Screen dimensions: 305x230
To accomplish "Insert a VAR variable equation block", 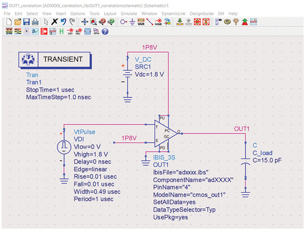I will coord(141,22).
